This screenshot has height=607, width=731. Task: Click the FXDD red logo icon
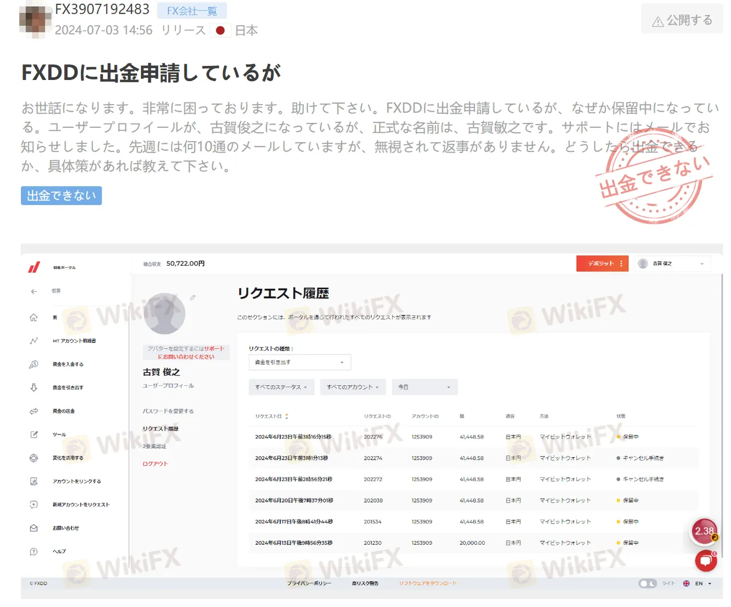point(34,267)
